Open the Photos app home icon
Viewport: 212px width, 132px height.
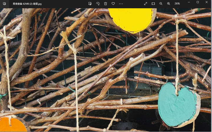coord(4,4)
